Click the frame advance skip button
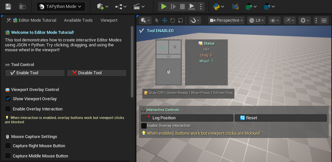Image resolution: width=332 pixels, height=162 pixels. click(x=173, y=7)
